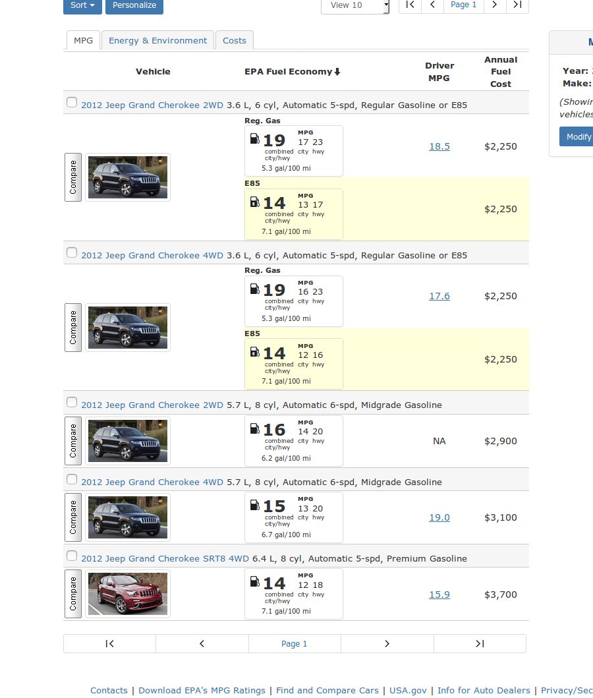593x698 pixels.
Task: Open Info for Auto Dealers footer link
Action: (x=484, y=691)
